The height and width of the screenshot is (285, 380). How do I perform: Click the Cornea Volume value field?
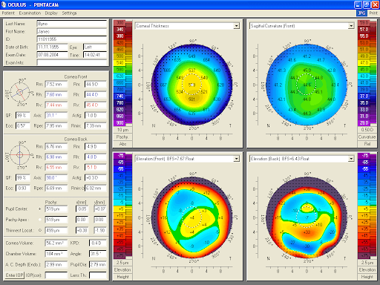pos(56,243)
